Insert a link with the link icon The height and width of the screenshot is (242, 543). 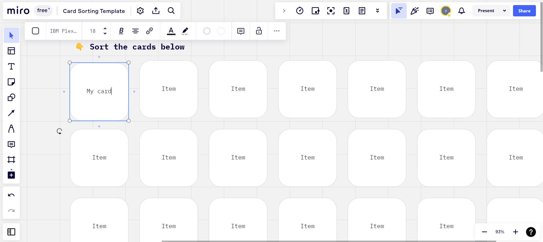149,31
